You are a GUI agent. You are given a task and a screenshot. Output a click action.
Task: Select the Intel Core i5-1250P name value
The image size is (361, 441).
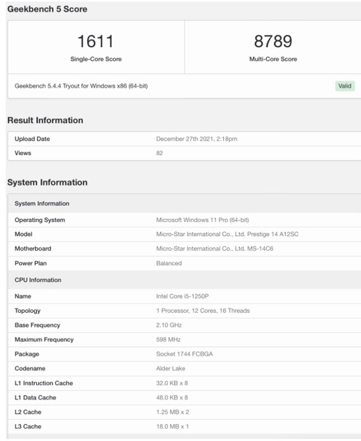point(182,296)
